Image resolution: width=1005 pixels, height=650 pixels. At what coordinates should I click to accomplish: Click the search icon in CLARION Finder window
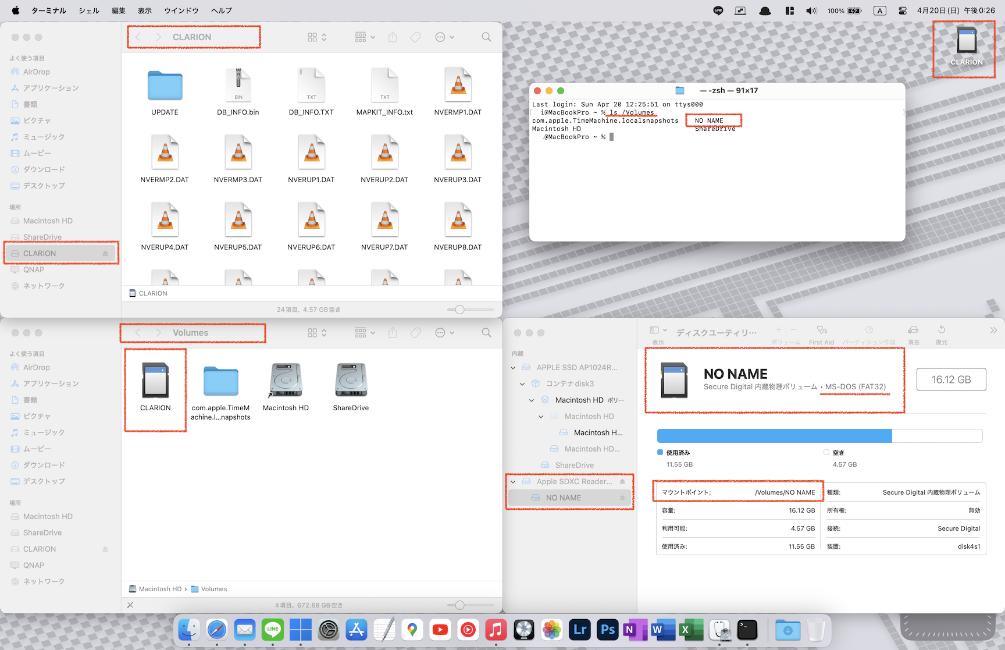click(486, 37)
